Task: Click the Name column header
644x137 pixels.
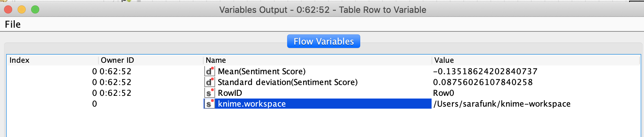Action: coord(216,60)
